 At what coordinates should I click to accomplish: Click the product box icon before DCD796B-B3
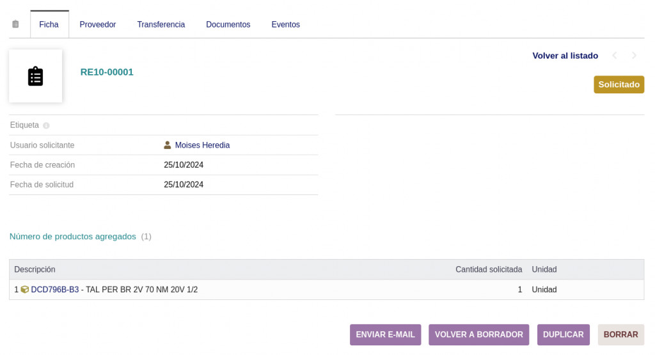(x=25, y=290)
